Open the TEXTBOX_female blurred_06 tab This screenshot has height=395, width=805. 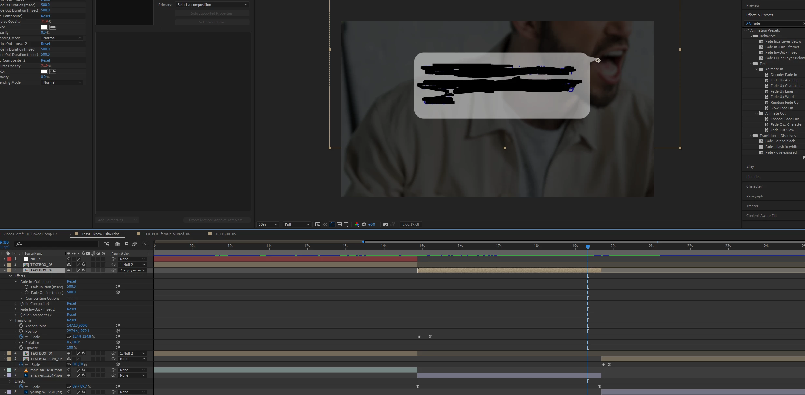pos(167,234)
